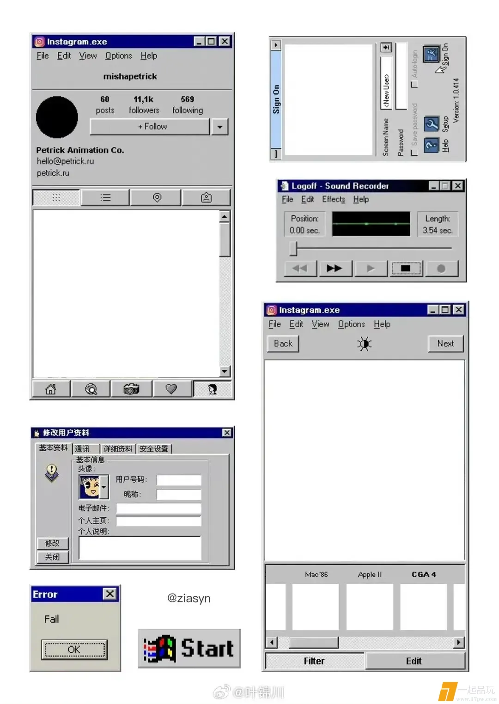Image resolution: width=499 pixels, height=704 pixels.
Task: Click the hello@petrick.ru email link
Action: click(65, 161)
